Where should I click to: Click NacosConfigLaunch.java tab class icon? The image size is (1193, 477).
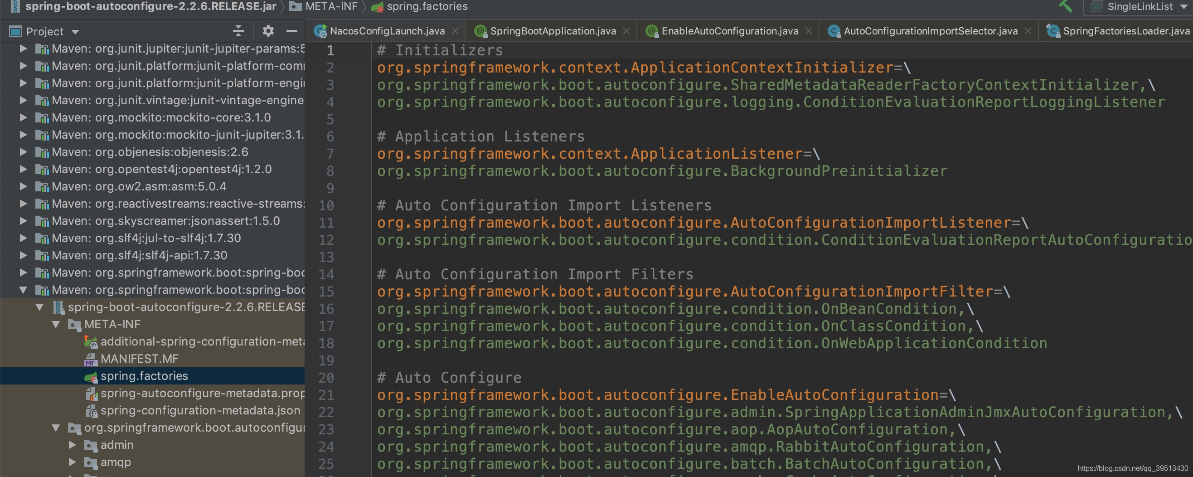(x=320, y=31)
